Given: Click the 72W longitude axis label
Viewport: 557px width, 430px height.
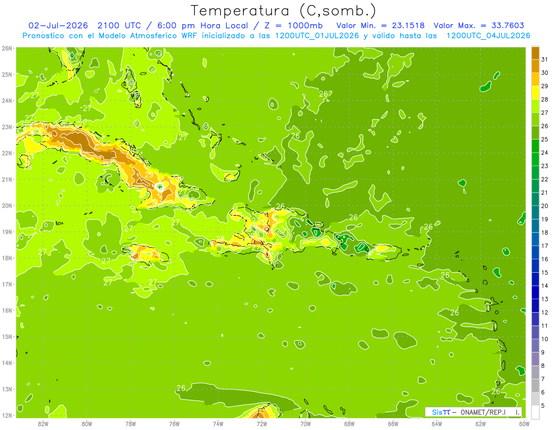Looking at the screenshot, I should click(262, 424).
